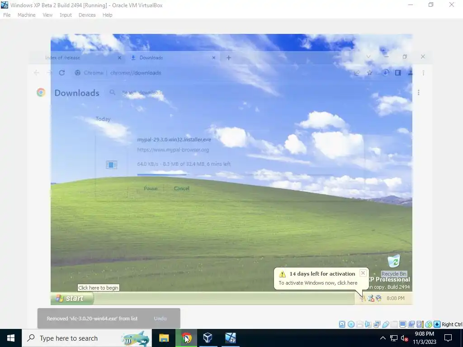Bookmark this page with star icon
The width and height of the screenshot is (463, 347).
[x=370, y=73]
